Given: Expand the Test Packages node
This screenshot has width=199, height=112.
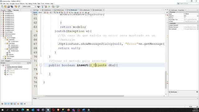Looking at the screenshot, I should click(x=3, y=56).
